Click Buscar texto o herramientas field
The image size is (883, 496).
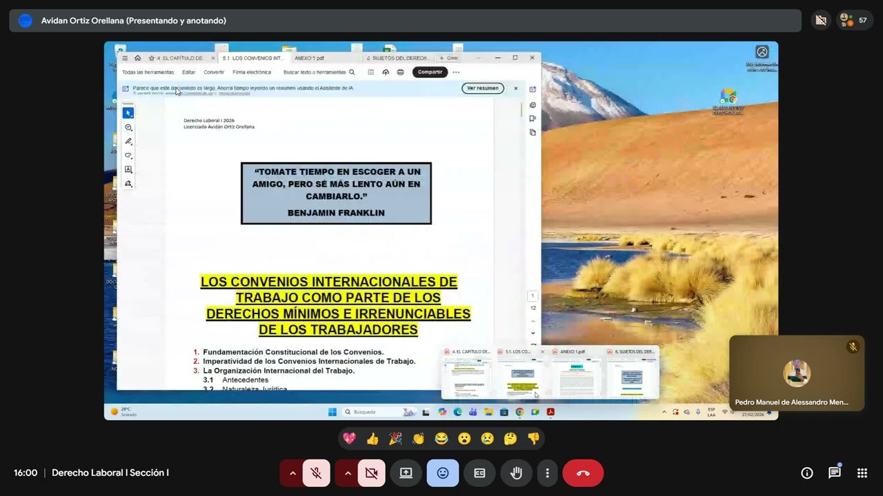pyautogui.click(x=319, y=72)
